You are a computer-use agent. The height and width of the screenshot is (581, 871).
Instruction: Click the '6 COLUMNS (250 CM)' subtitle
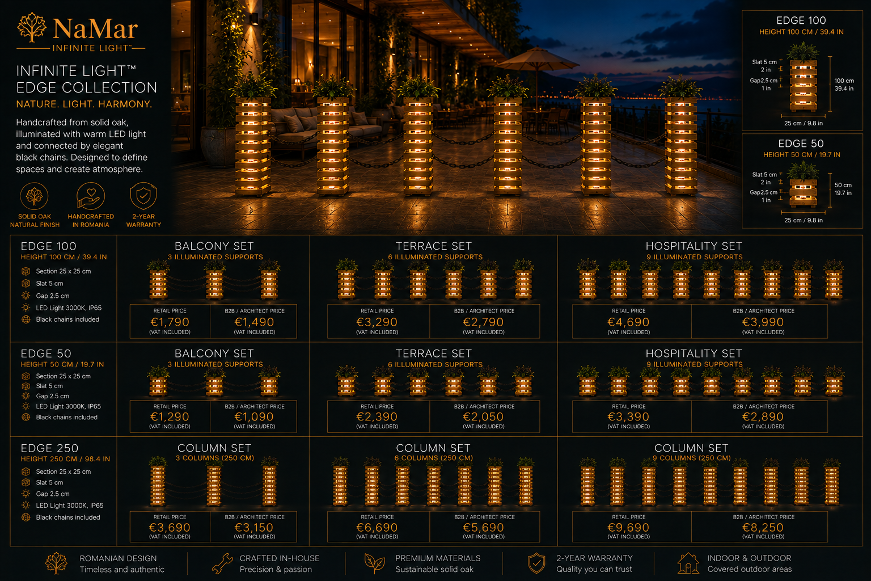pyautogui.click(x=434, y=458)
